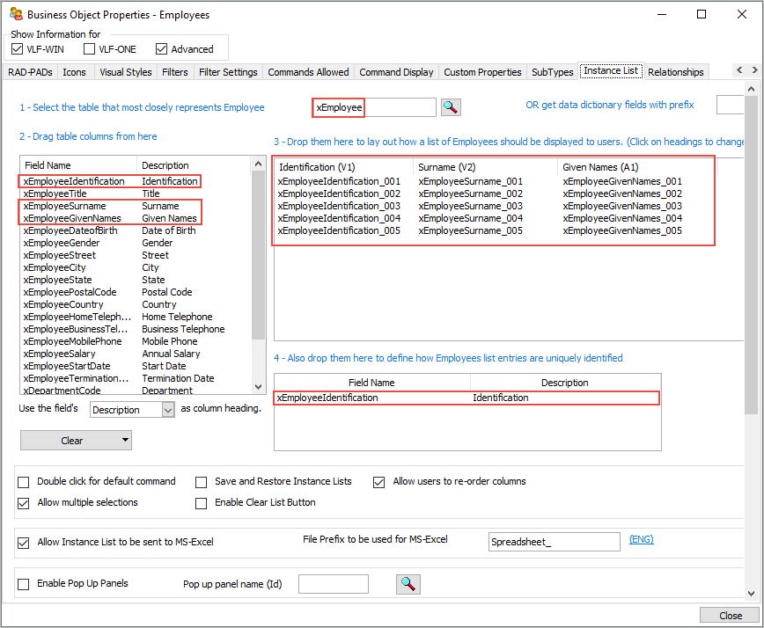Viewport: 764px width, 628px height.
Task: Open the Clear button dropdown arrow
Action: [125, 440]
